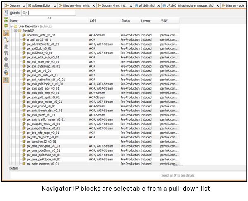
Task: Select px_dma_hmc2pcie_v0_01 IP entry
Action: (43, 146)
